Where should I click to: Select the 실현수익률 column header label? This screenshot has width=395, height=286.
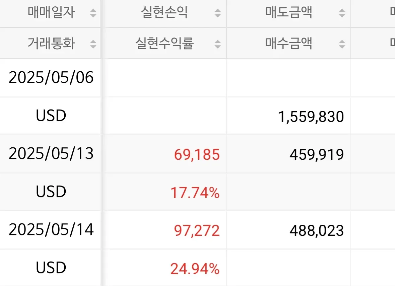(164, 44)
